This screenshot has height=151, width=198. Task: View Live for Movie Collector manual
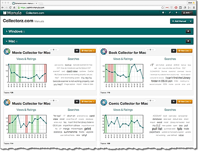[x=88, y=51]
